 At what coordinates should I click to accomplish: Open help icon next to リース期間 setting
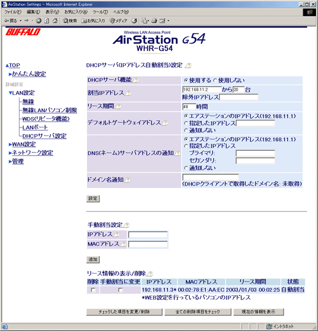(x=118, y=107)
